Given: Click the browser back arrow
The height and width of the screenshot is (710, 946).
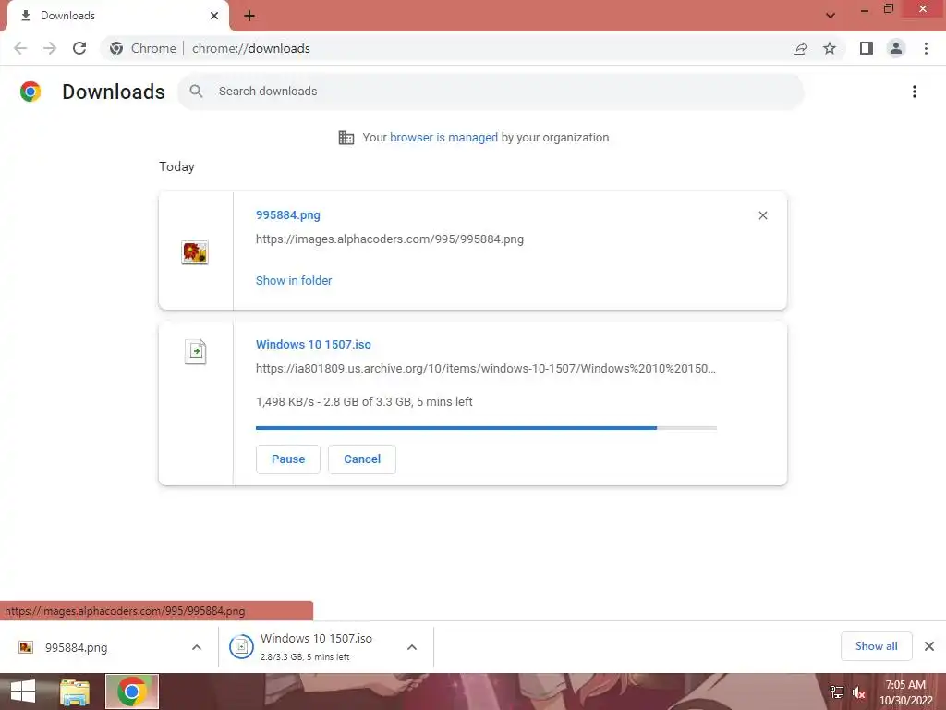Looking at the screenshot, I should coord(20,48).
